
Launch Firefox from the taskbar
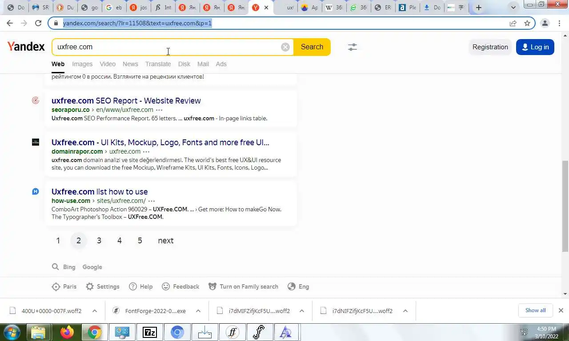67,332
